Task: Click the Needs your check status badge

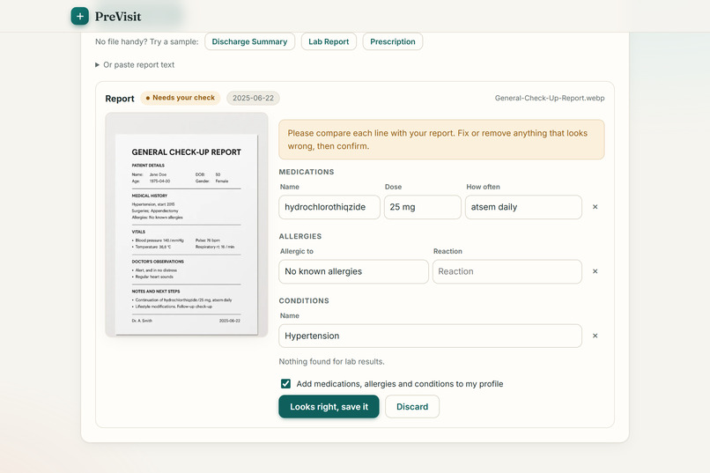Action: click(x=181, y=98)
